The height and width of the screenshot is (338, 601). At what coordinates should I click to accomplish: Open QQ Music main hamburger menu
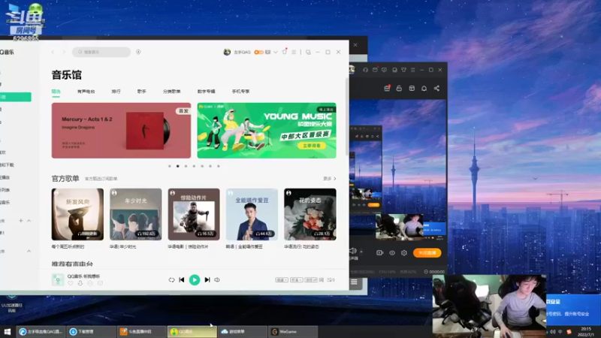(x=294, y=52)
